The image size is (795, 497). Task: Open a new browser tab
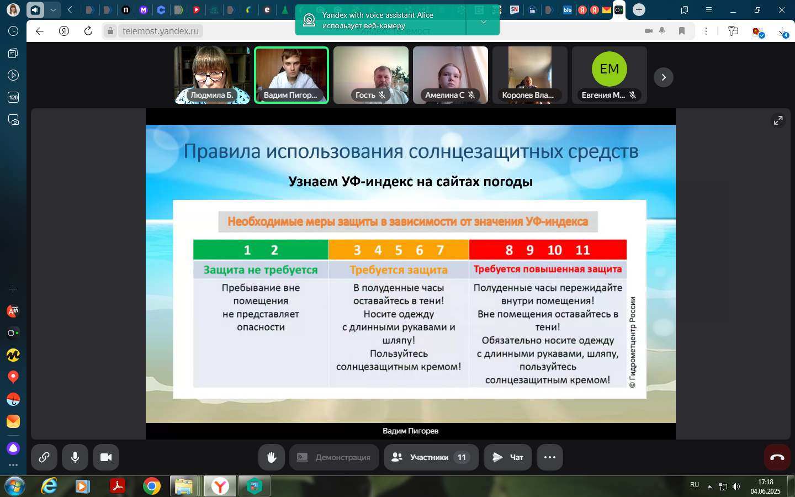[639, 10]
